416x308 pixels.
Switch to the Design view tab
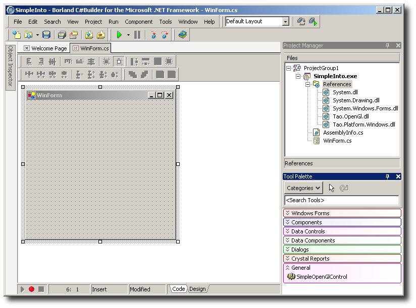(197, 289)
